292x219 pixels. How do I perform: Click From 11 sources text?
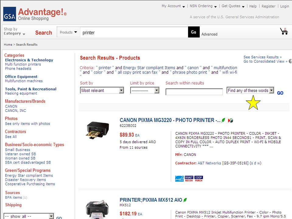pos(134,148)
